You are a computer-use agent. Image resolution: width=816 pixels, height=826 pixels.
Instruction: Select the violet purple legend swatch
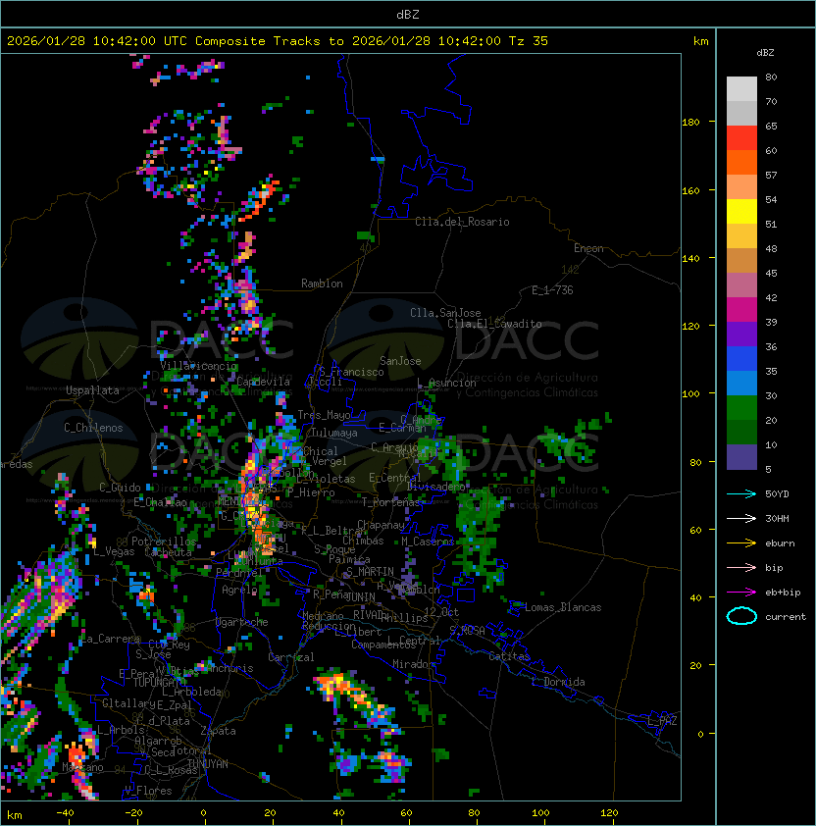coord(741,335)
